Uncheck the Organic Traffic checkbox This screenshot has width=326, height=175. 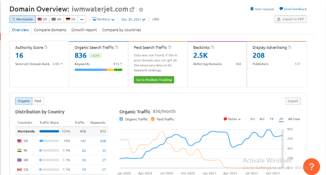[121, 119]
